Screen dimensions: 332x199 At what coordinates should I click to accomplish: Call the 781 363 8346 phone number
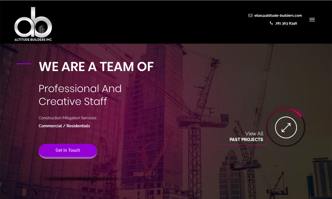(286, 24)
